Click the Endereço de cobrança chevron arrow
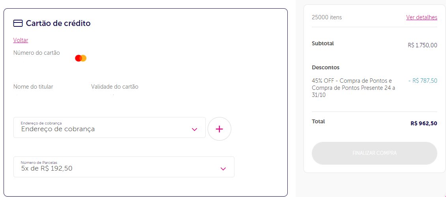This screenshot has height=197, width=446. coord(195,130)
